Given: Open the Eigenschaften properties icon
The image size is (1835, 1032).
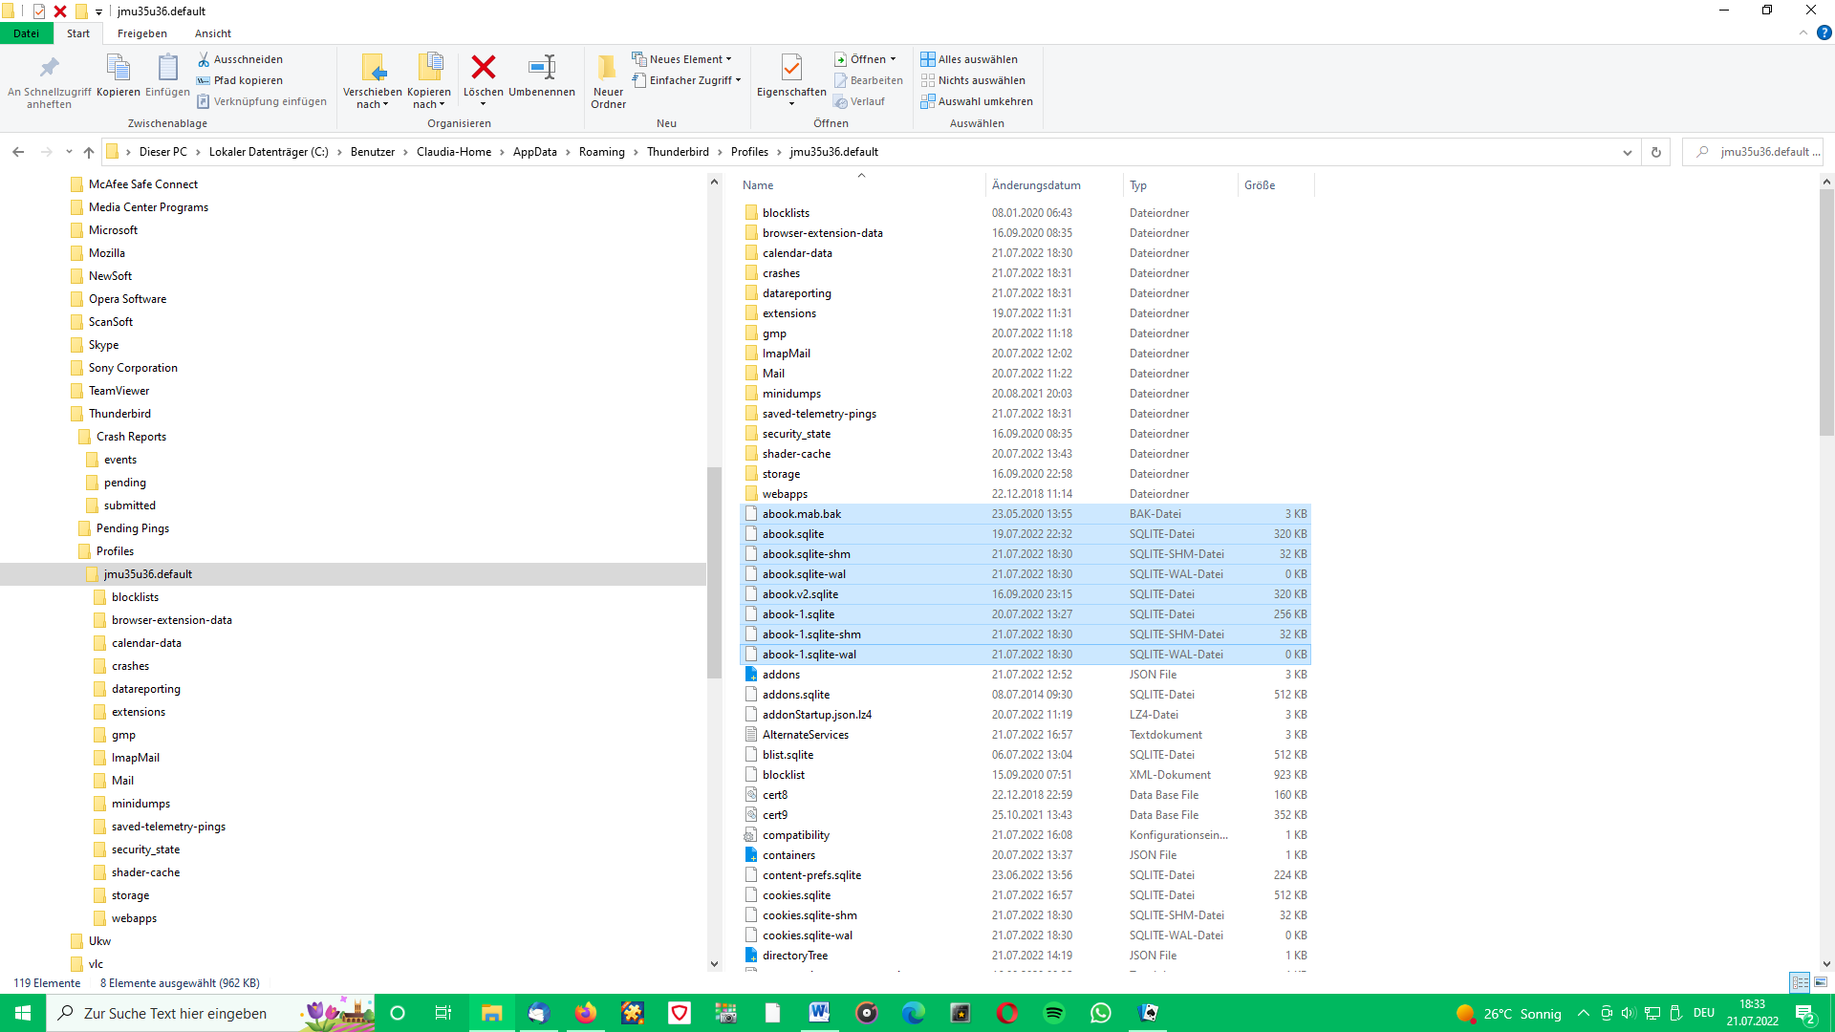Looking at the screenshot, I should 791,68.
